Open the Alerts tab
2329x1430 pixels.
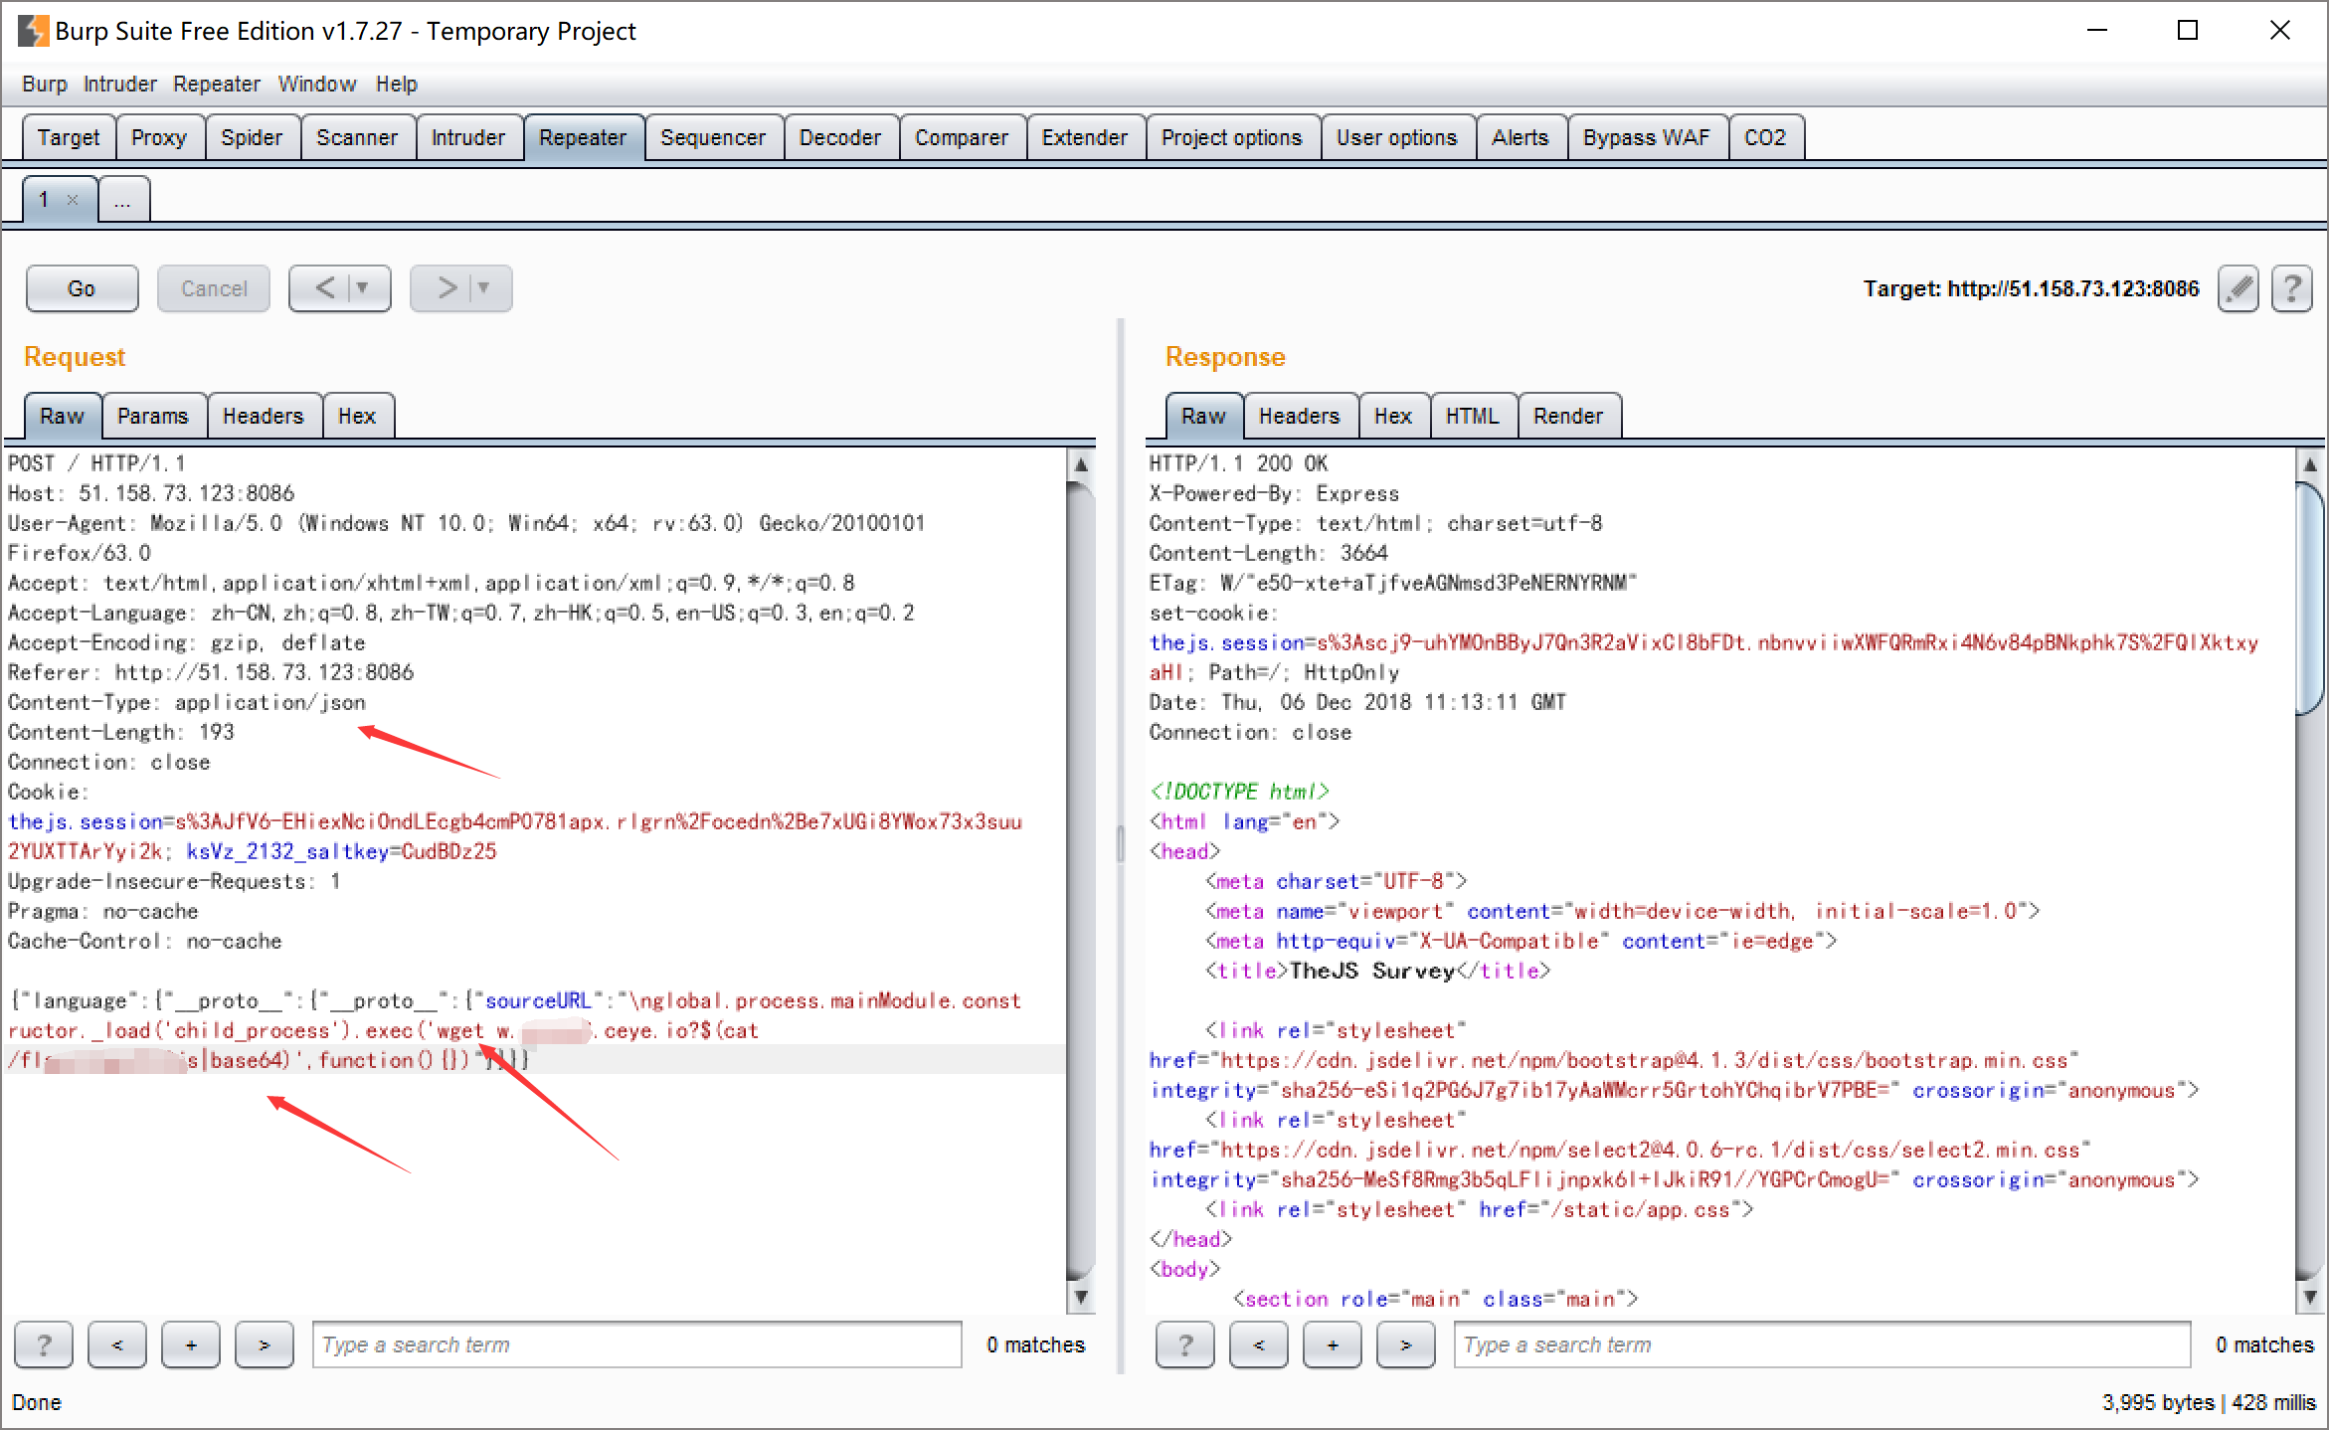[x=1521, y=137]
